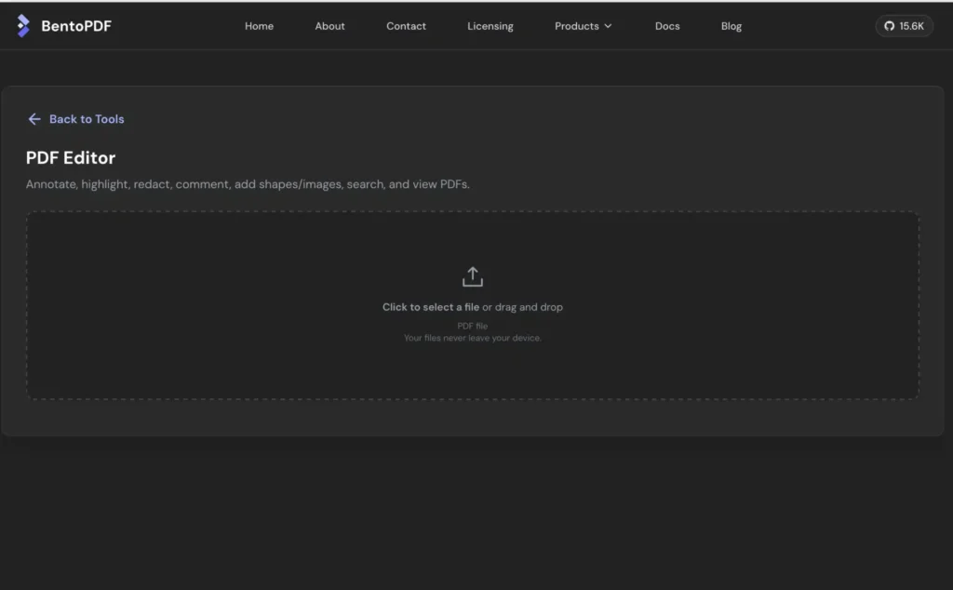Go to the Home page
This screenshot has width=953, height=590.
point(259,26)
